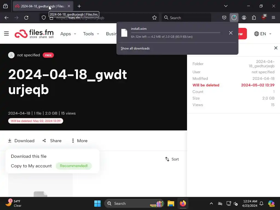The width and height of the screenshot is (280, 210).
Task: Click the file thumbnail preview
Action: (40, 185)
